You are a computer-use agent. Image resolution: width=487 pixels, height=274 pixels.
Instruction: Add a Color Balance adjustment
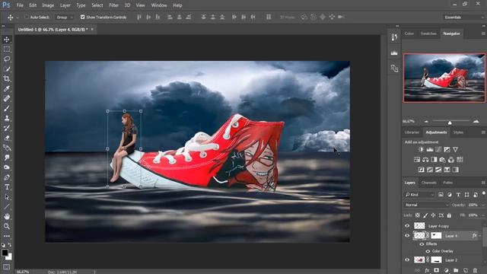click(425, 160)
